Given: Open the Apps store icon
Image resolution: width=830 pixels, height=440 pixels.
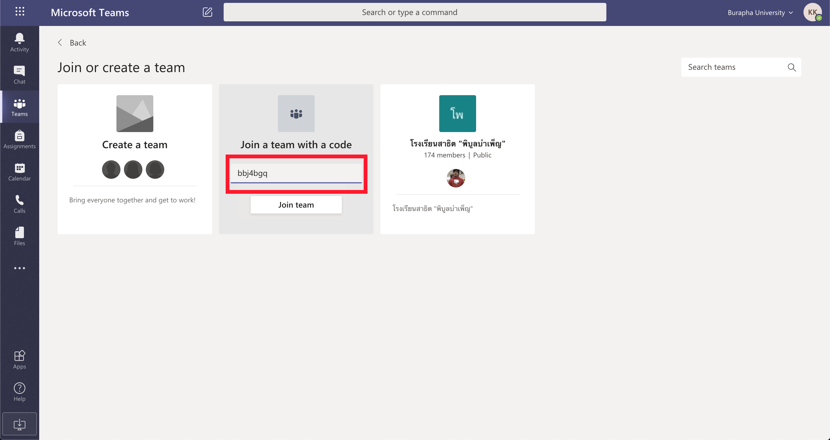Looking at the screenshot, I should [x=19, y=360].
